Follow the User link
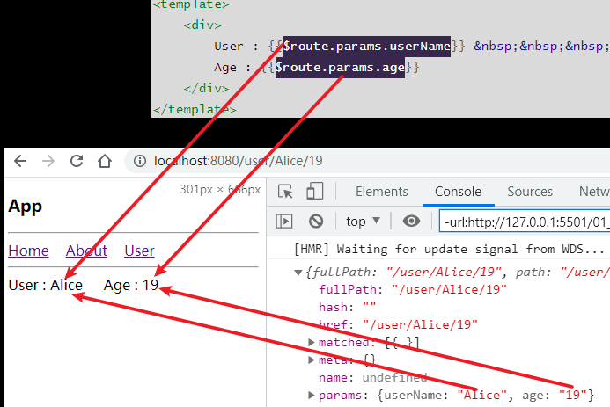610x407 pixels. [139, 251]
